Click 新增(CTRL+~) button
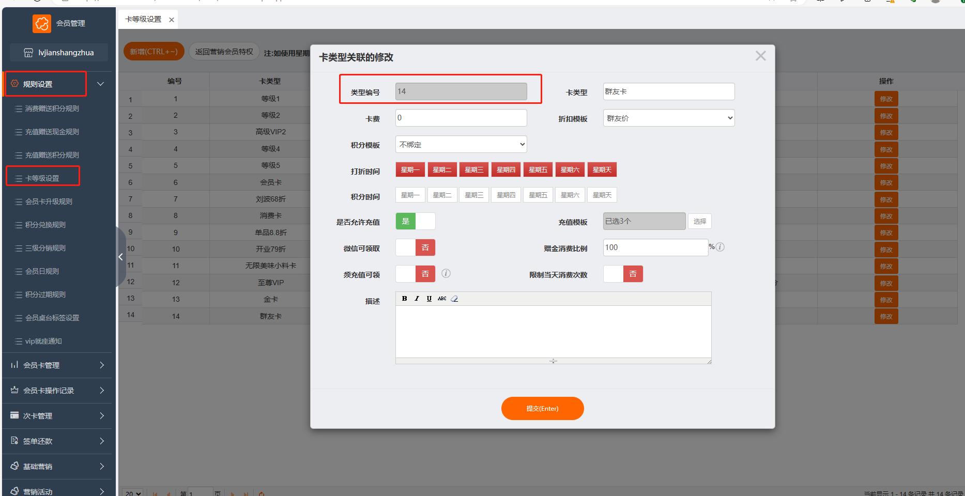This screenshot has height=496, width=965. point(154,52)
